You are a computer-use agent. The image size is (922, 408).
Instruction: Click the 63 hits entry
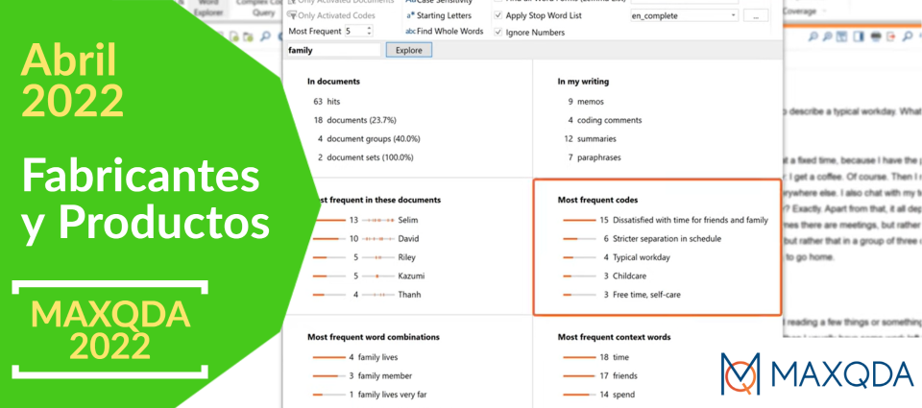(x=327, y=102)
